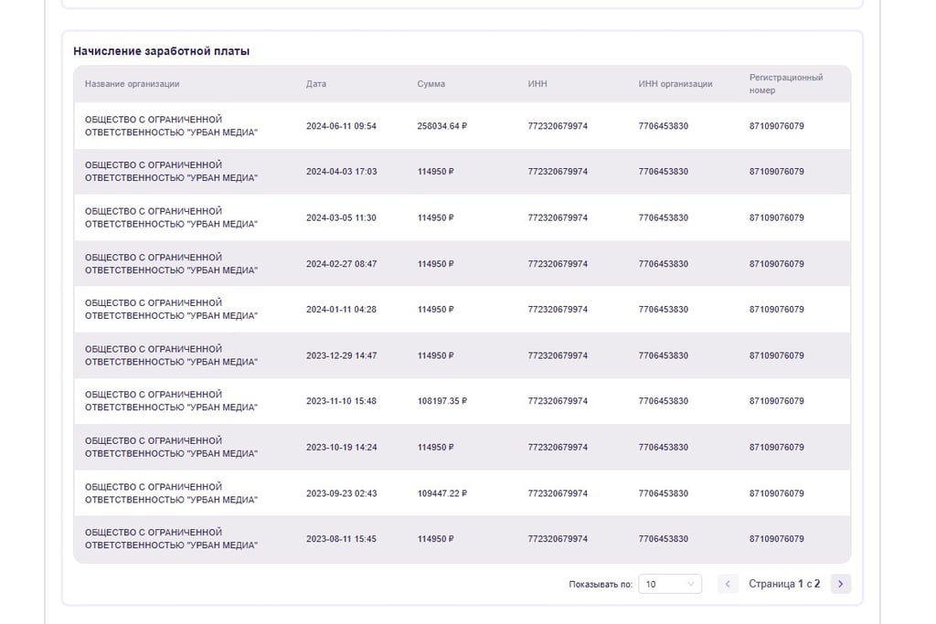Click the date 2023-11-10 15:48
This screenshot has width=936, height=624.
(342, 401)
